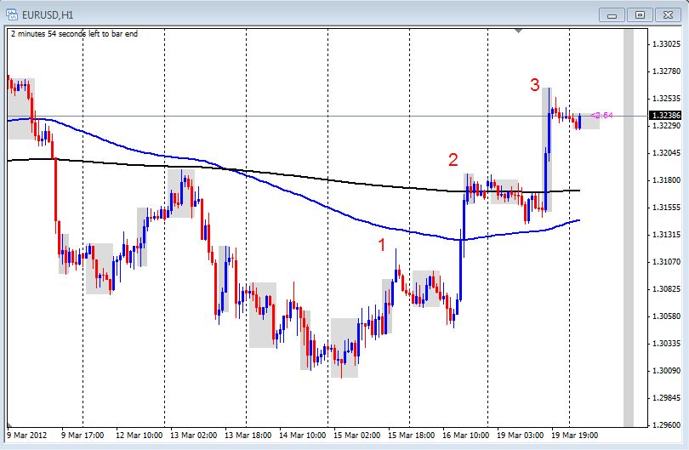Click price scale value 1.30580
The height and width of the screenshot is (450, 689).
666,316
